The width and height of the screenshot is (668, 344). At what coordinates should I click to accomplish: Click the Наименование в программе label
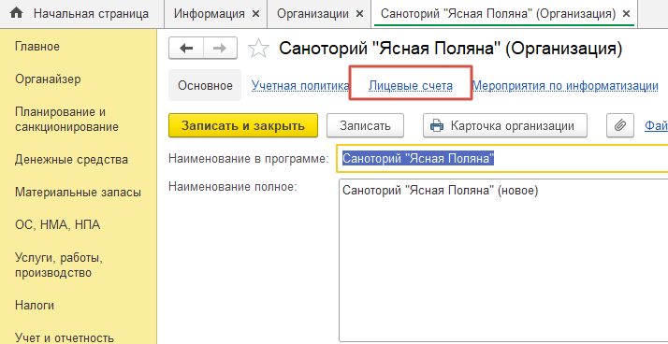click(x=249, y=159)
